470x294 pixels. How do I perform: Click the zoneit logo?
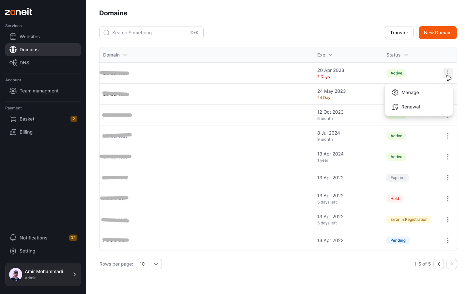click(19, 12)
